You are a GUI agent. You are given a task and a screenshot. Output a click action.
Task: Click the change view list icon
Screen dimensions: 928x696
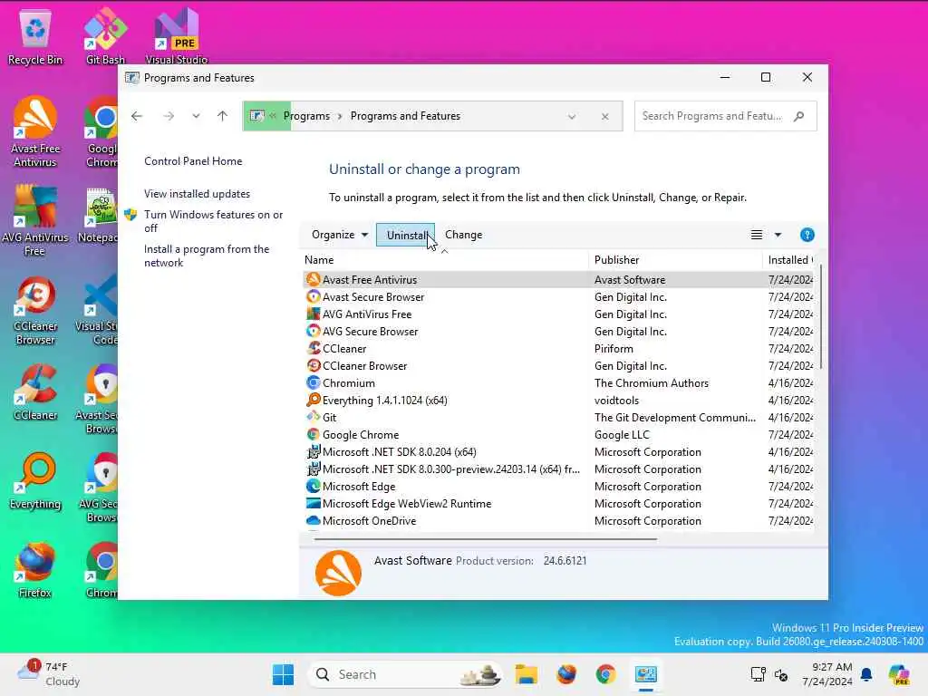pyautogui.click(x=757, y=235)
